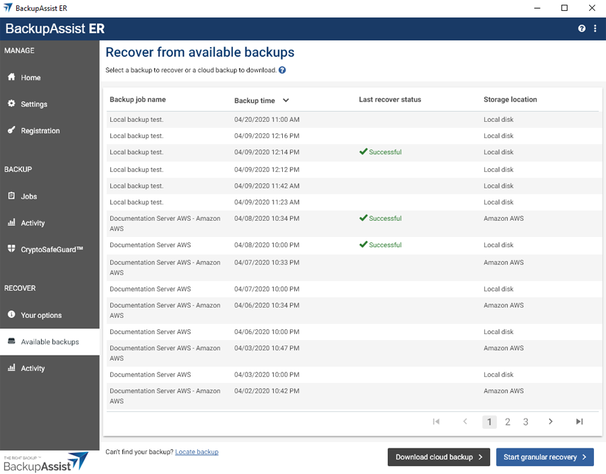The width and height of the screenshot is (606, 474).
Task: Click the Registration key icon
Action: [x=11, y=130]
